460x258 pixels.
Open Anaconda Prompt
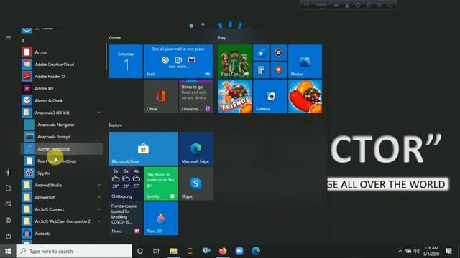click(x=62, y=137)
